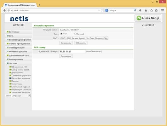Image resolution: width=167 pixels, height=126 pixels.
Task: Open the downloads arrow icon in toolbar
Action: (x=140, y=10)
